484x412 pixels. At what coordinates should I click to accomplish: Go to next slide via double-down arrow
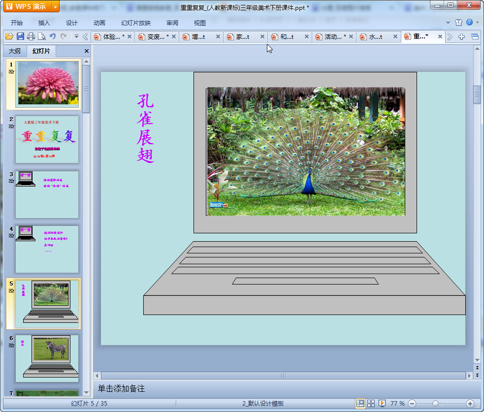click(x=477, y=375)
